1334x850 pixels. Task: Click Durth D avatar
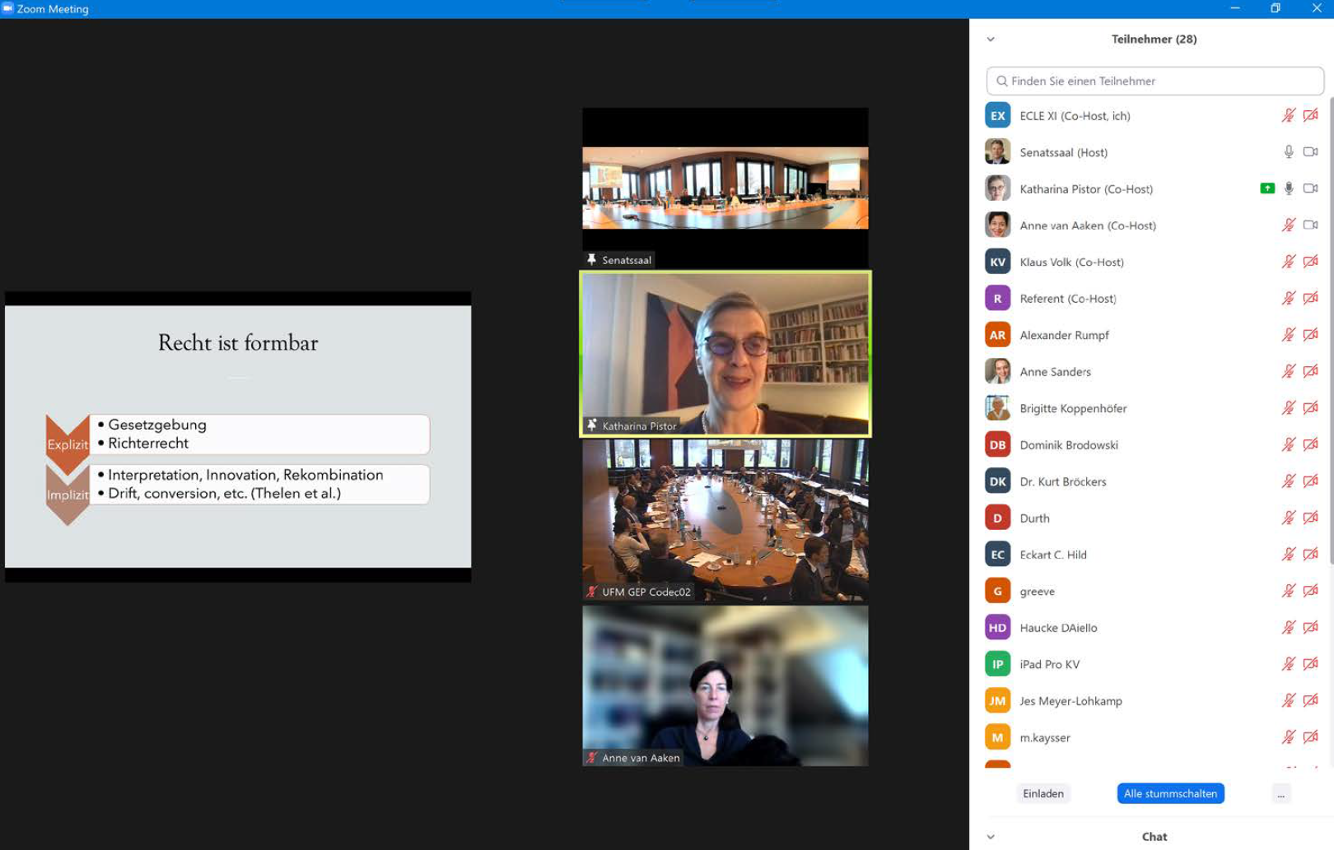point(997,518)
